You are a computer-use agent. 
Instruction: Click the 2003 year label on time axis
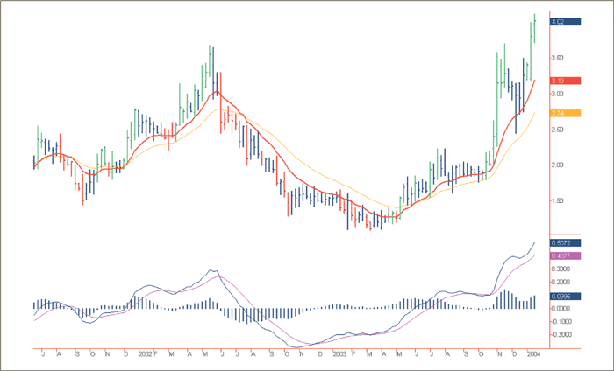pos(339,355)
